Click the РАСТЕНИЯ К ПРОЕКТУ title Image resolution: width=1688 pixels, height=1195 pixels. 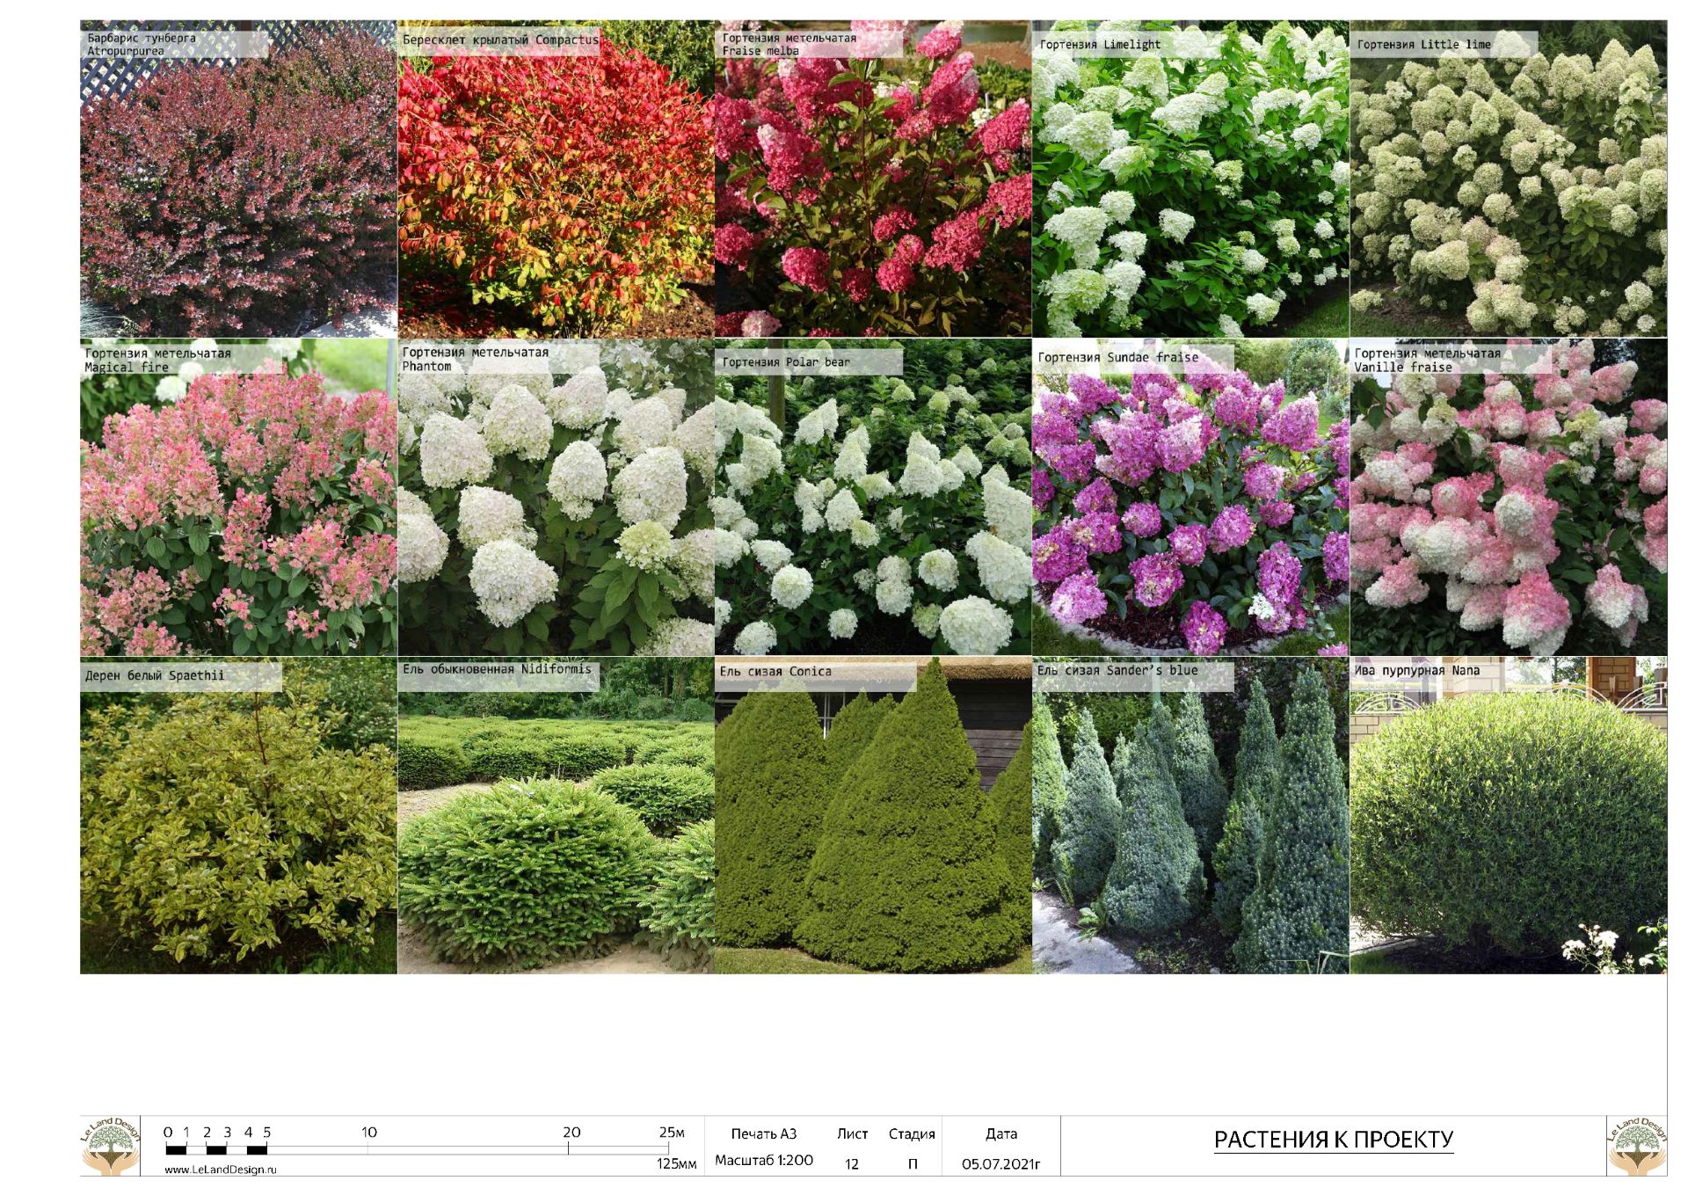1333,1140
